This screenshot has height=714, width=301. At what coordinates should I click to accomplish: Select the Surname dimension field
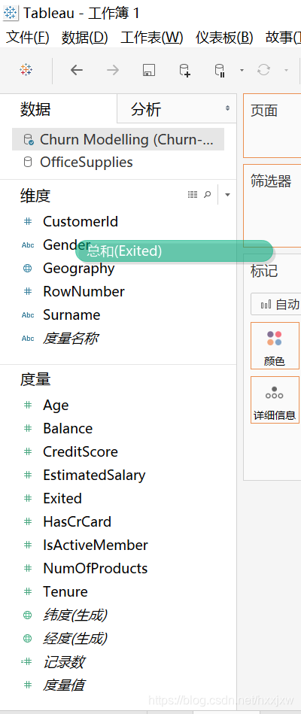(71, 314)
